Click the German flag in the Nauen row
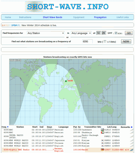This screenshot has height=153, width=135. tap(102, 150)
